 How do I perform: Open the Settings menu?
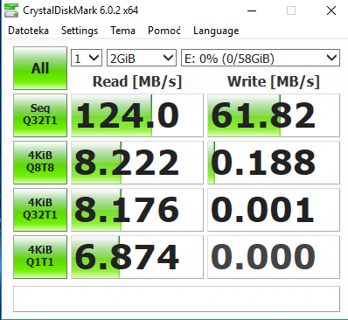click(80, 31)
